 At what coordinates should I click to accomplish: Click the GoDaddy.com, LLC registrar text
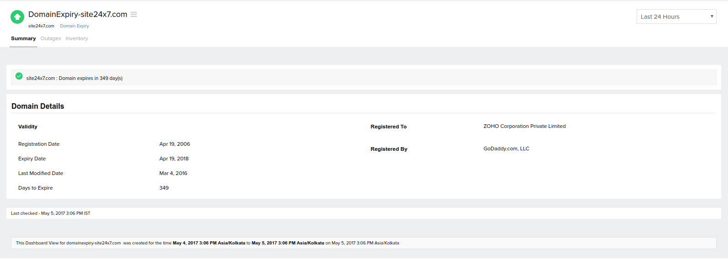[x=506, y=149]
